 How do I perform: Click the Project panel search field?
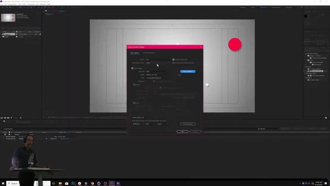coord(21,28)
